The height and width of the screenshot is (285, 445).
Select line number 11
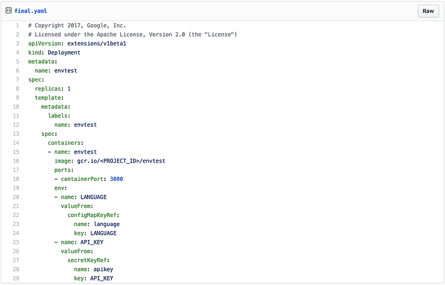16,116
